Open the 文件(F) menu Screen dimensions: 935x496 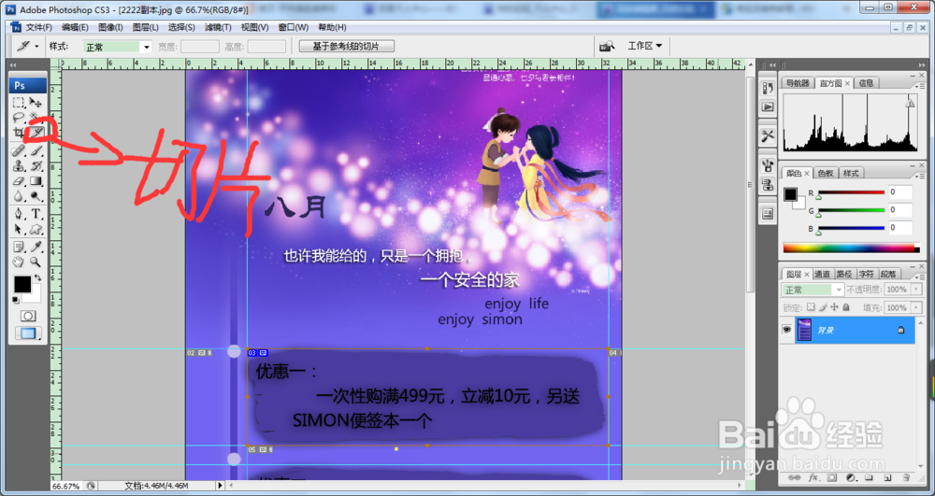point(38,27)
